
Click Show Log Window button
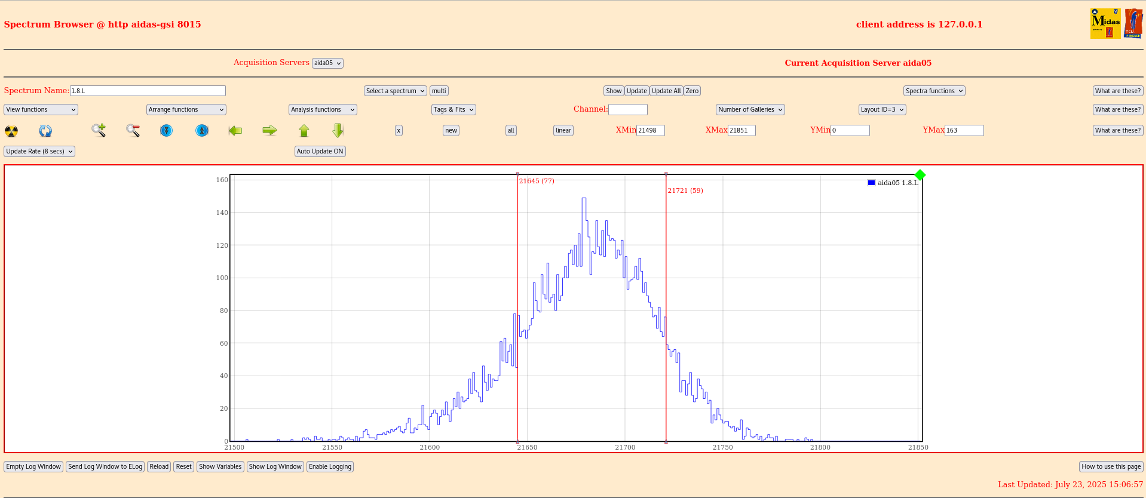coord(275,466)
